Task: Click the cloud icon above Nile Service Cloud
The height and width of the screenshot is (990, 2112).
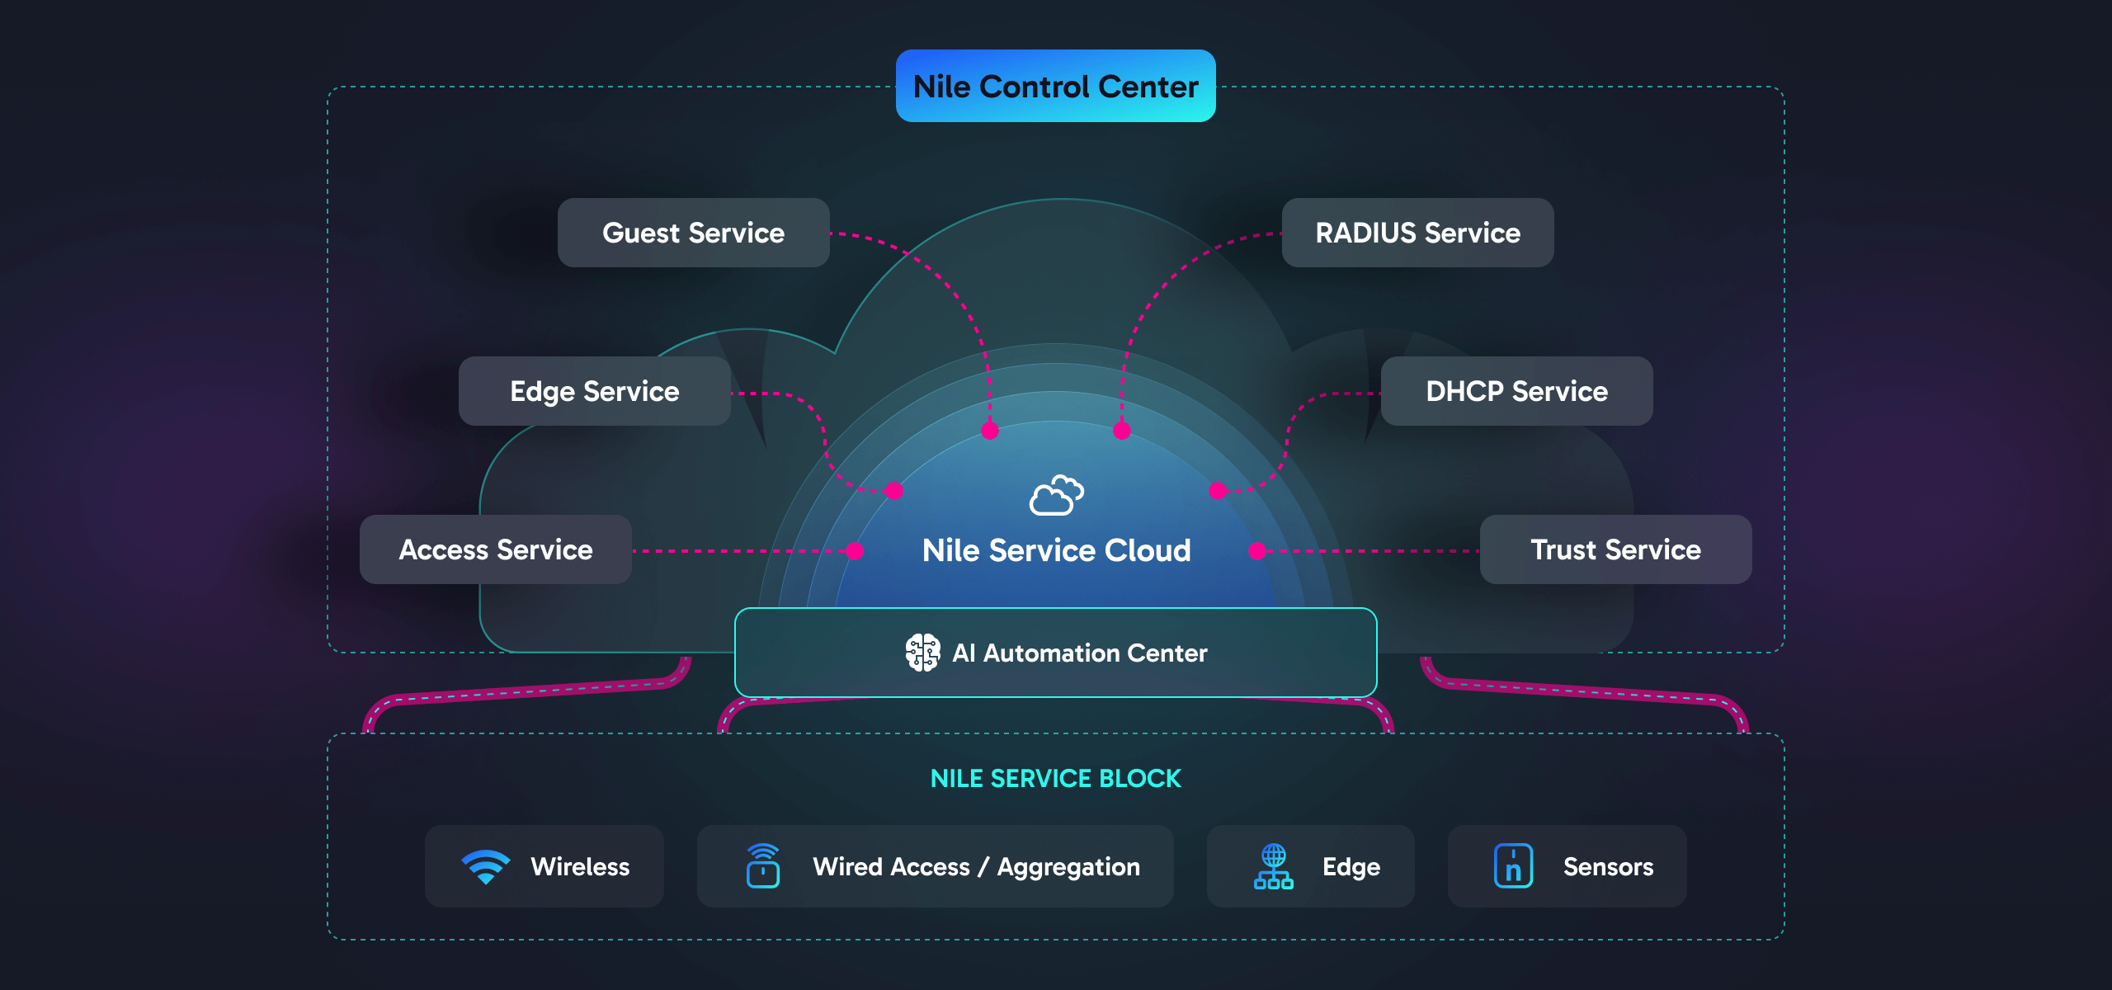Action: click(1056, 495)
